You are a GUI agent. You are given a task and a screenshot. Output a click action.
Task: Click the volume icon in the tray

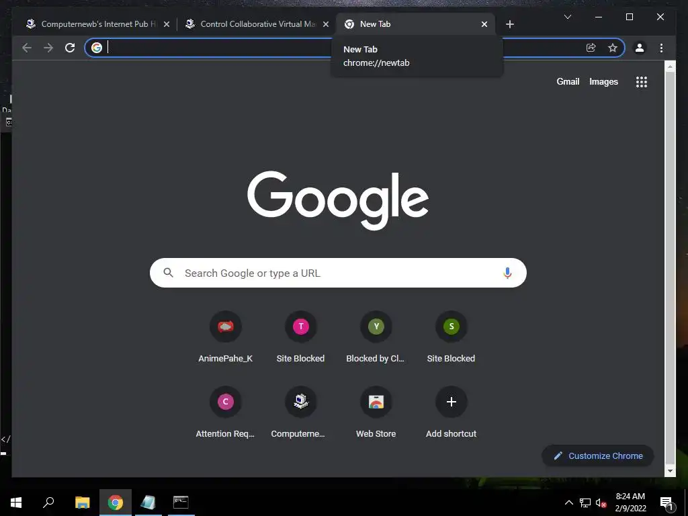600,503
